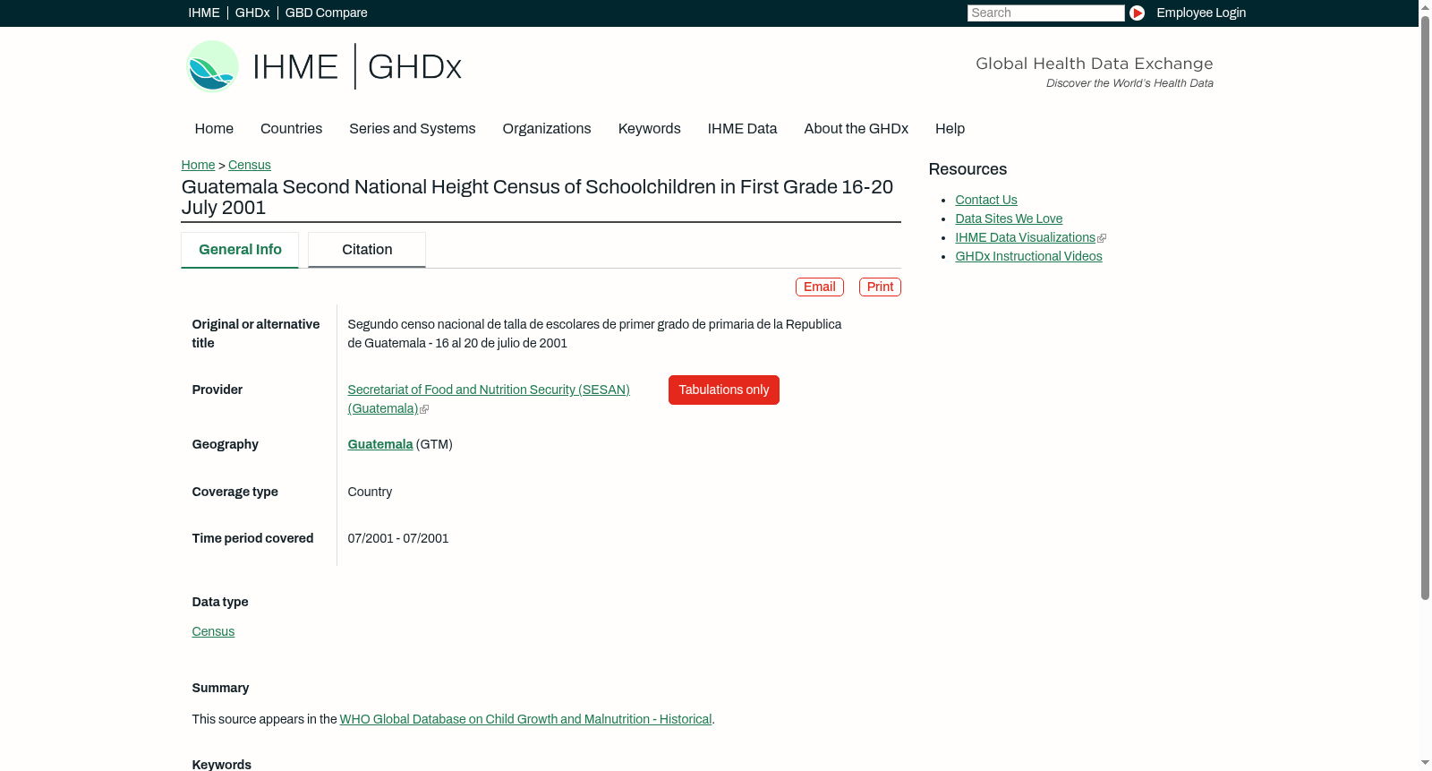The height and width of the screenshot is (771, 1432).
Task: Click the IHME leaf logo
Action: (x=212, y=66)
